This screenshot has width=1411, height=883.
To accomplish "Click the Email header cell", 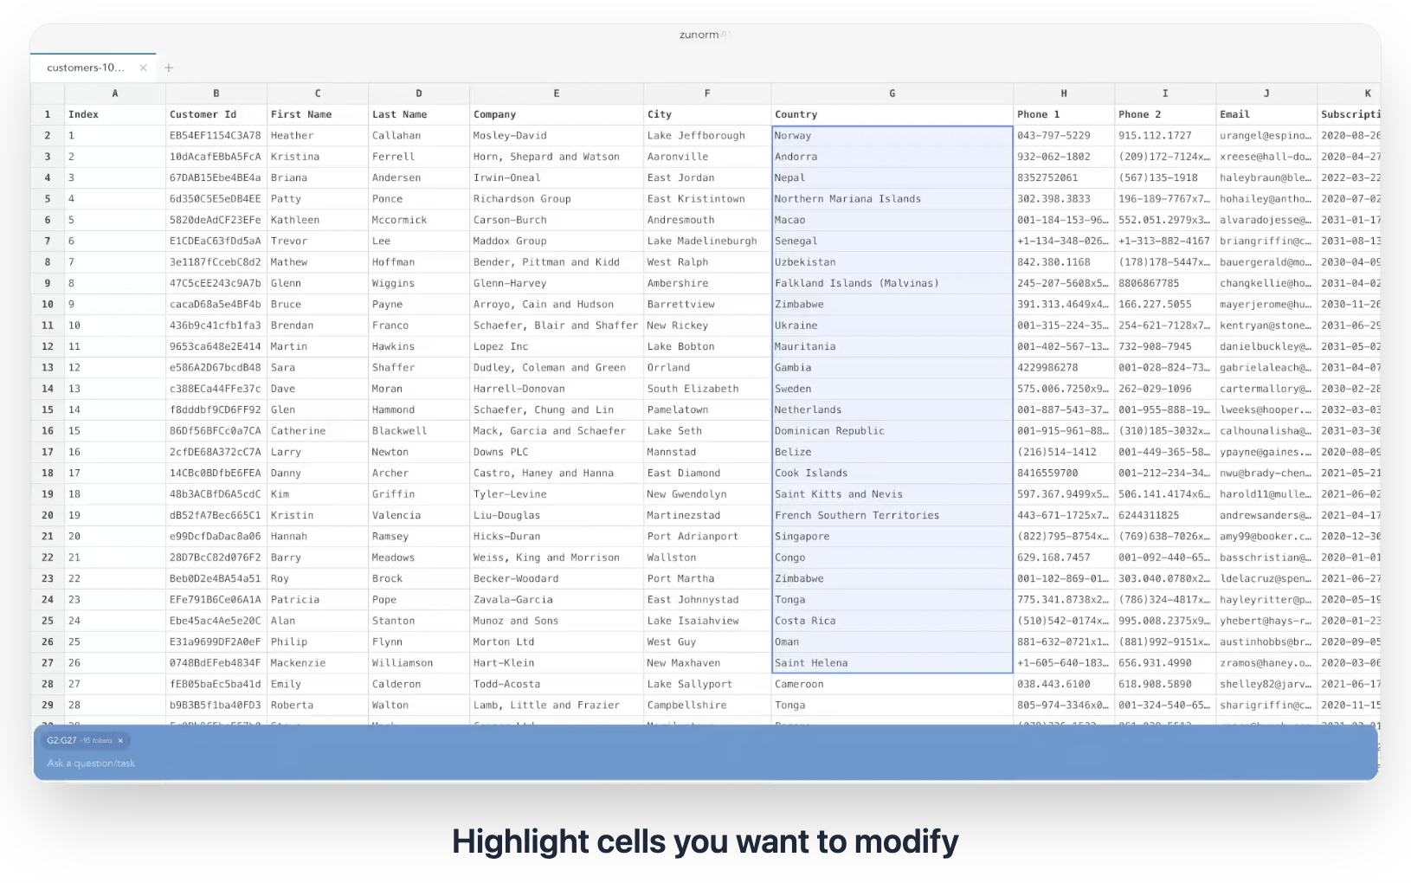I will 1266,114.
